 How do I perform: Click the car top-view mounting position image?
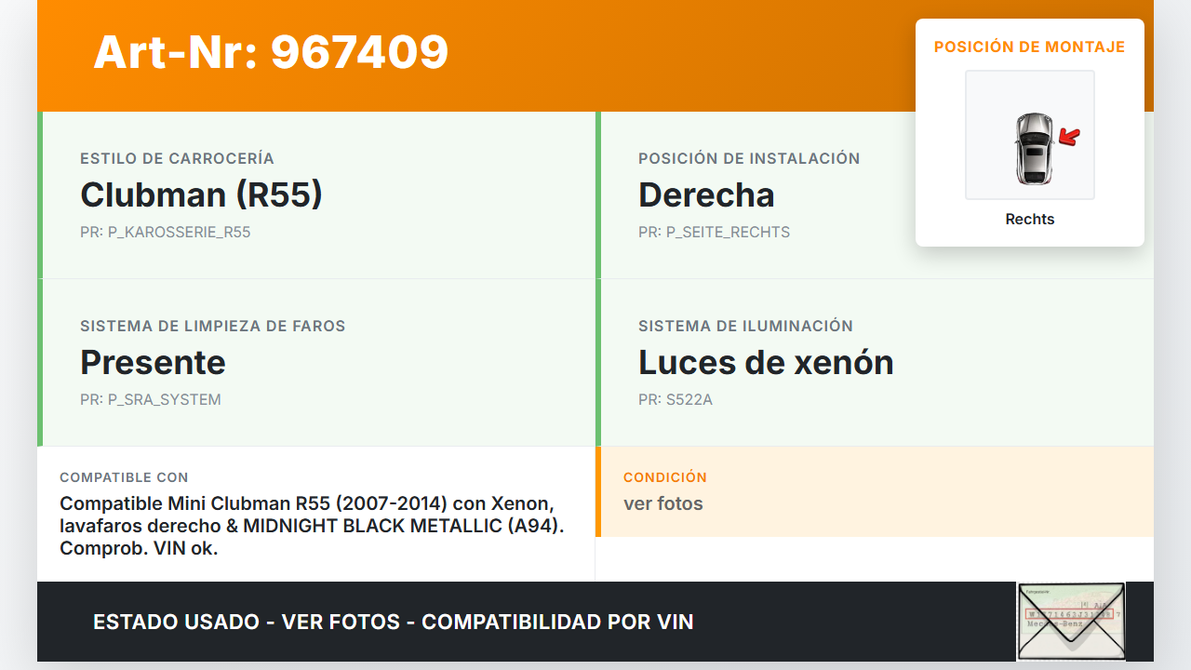(1030, 135)
